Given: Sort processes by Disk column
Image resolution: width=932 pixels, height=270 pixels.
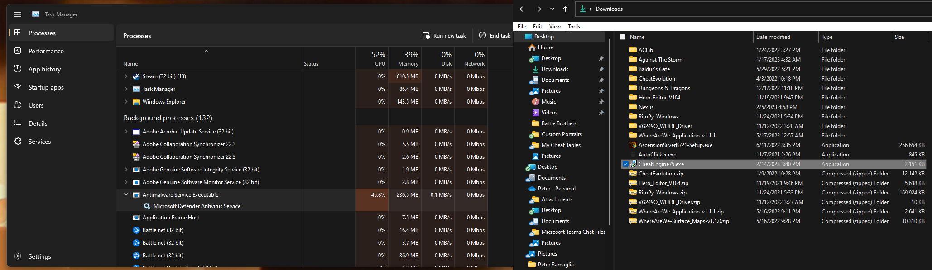Looking at the screenshot, I should click(438, 58).
